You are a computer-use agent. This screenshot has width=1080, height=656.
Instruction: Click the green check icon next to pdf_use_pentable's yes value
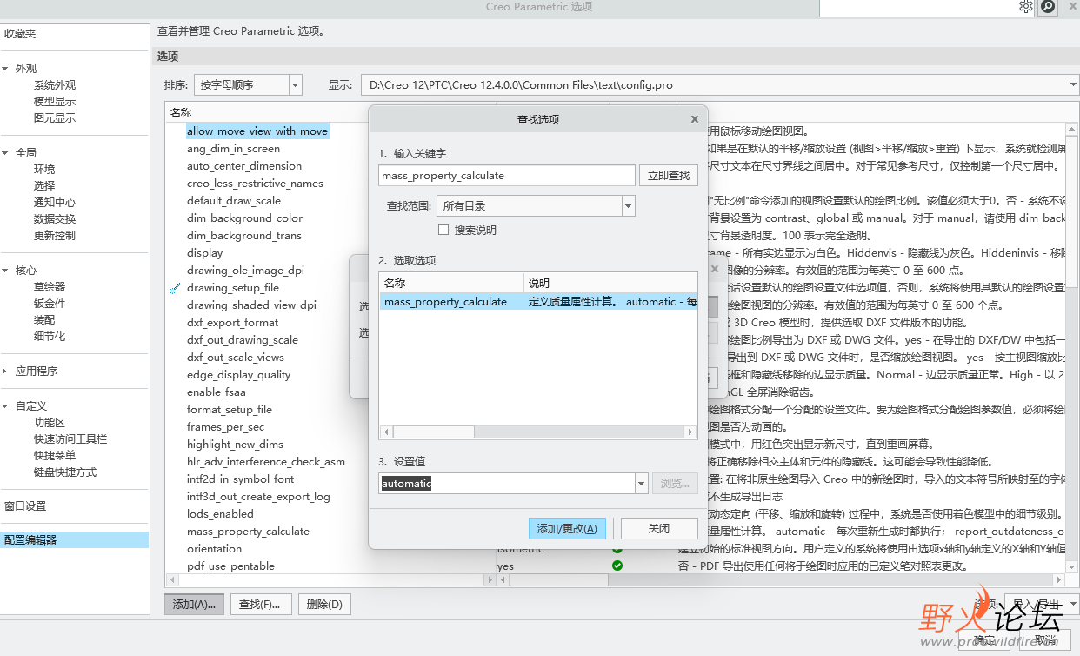click(x=617, y=566)
